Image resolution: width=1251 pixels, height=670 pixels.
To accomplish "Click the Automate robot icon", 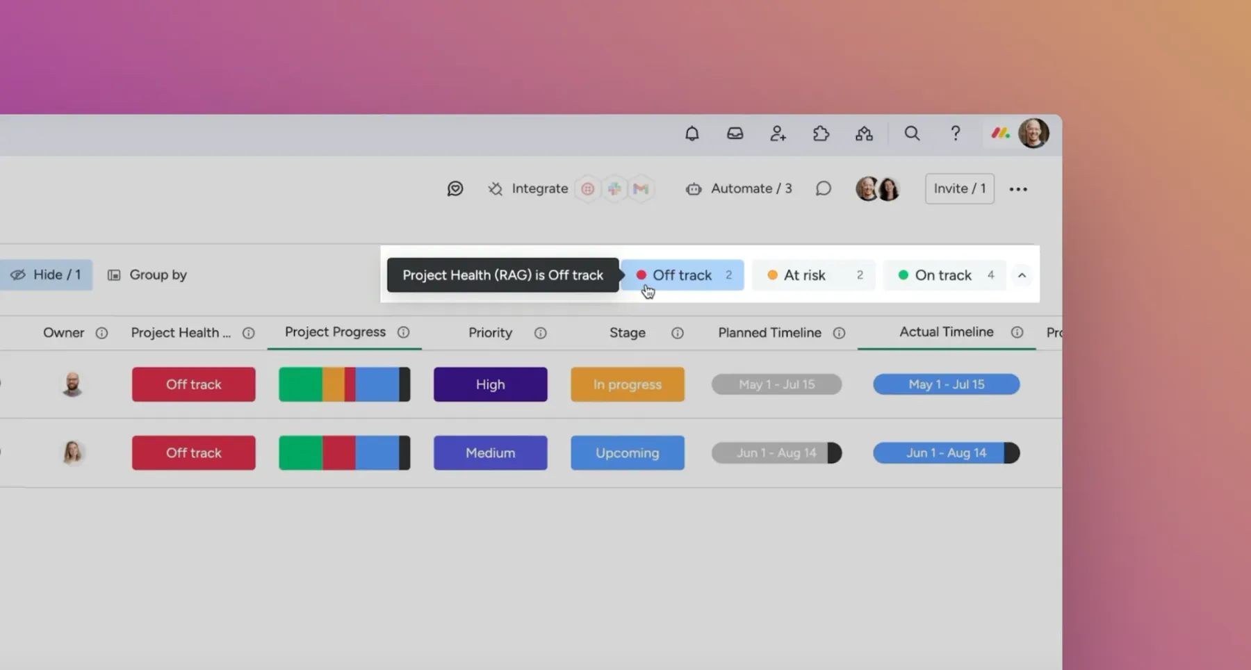I will click(694, 189).
